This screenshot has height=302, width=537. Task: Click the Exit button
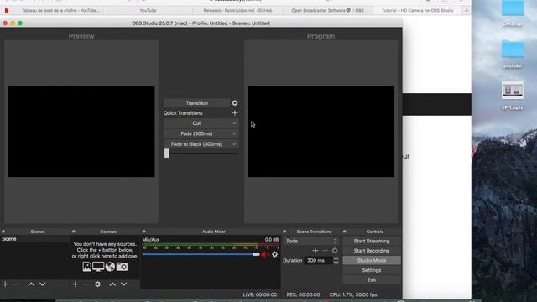(x=372, y=279)
